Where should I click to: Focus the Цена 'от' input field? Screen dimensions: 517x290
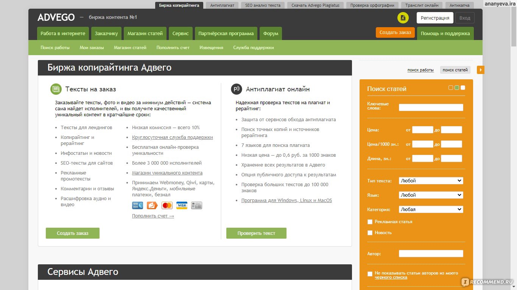coord(423,130)
